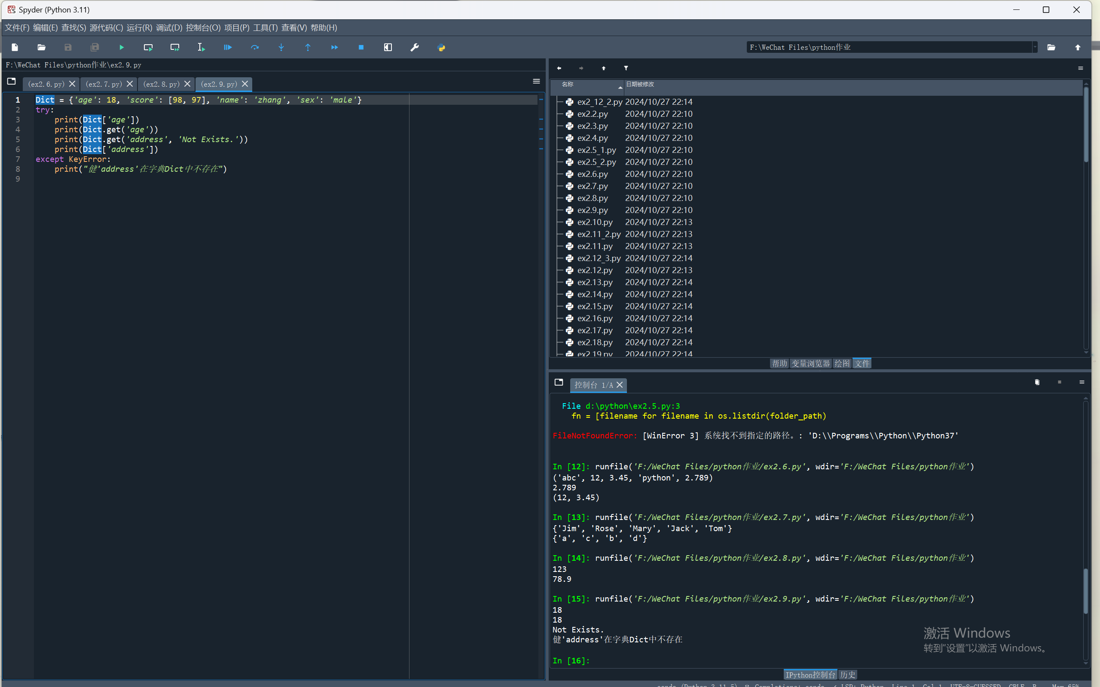
Task: Go forward in file explorer pane
Action: (581, 68)
